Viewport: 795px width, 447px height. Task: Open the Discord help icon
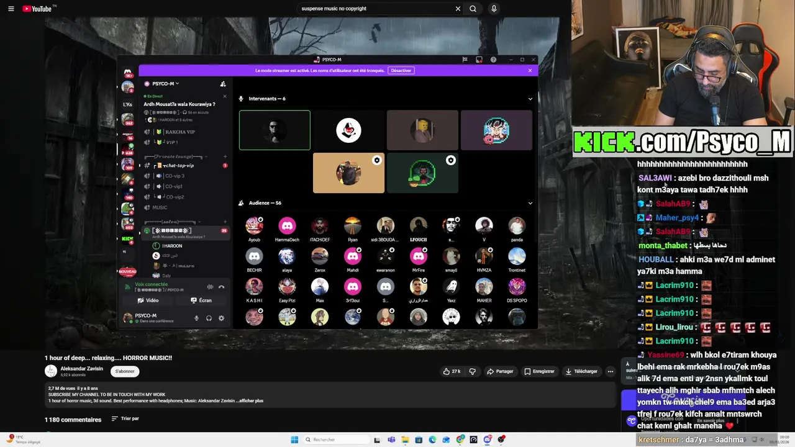coord(493,60)
